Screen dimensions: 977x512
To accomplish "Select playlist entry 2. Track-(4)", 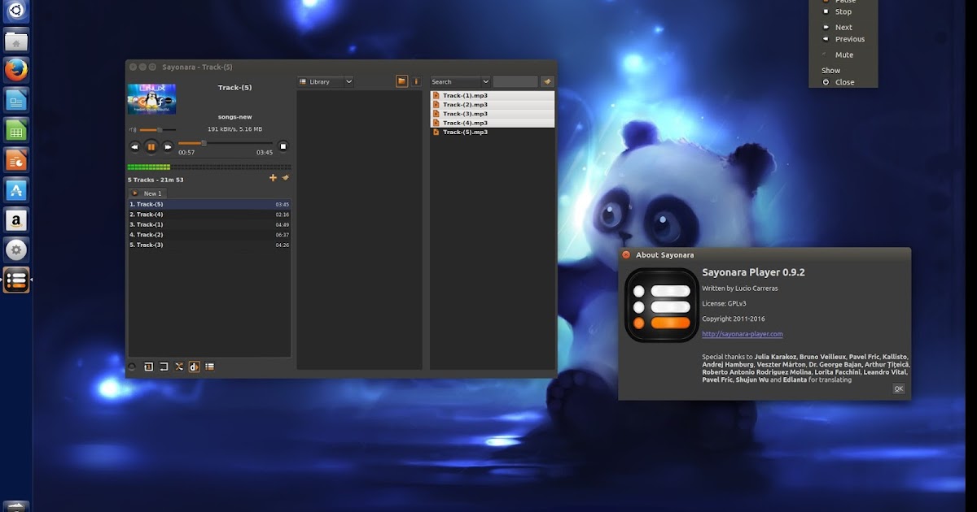I will click(209, 215).
